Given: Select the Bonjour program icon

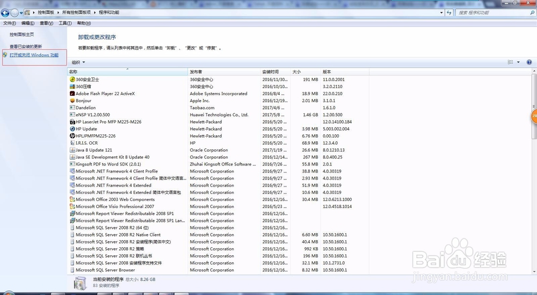Looking at the screenshot, I should pyautogui.click(x=72, y=100).
